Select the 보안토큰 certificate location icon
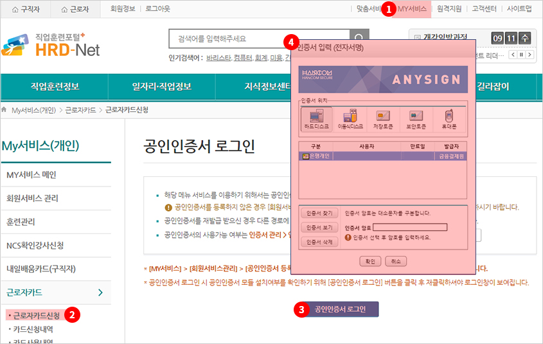Image resolution: width=543 pixels, height=344 pixels. [x=416, y=119]
